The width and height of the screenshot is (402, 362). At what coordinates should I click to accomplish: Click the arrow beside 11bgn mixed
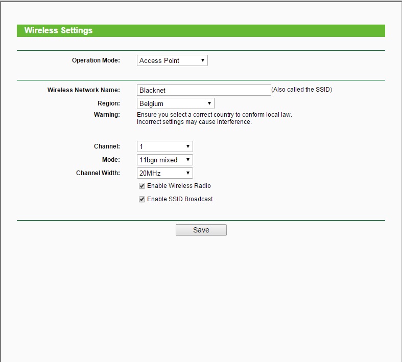click(x=188, y=160)
